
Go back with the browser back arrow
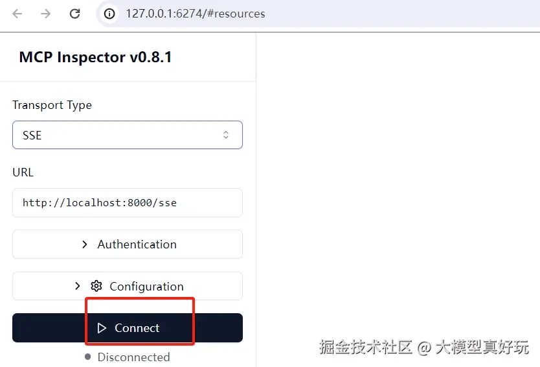(x=17, y=14)
